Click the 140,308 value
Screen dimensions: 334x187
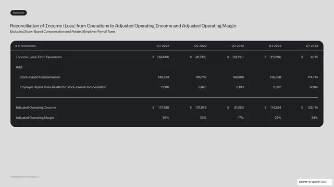(x=238, y=77)
